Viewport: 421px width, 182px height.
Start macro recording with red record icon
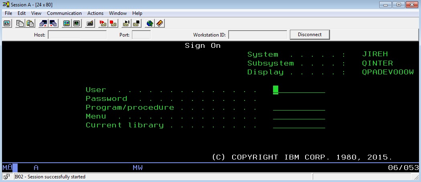[103, 23]
